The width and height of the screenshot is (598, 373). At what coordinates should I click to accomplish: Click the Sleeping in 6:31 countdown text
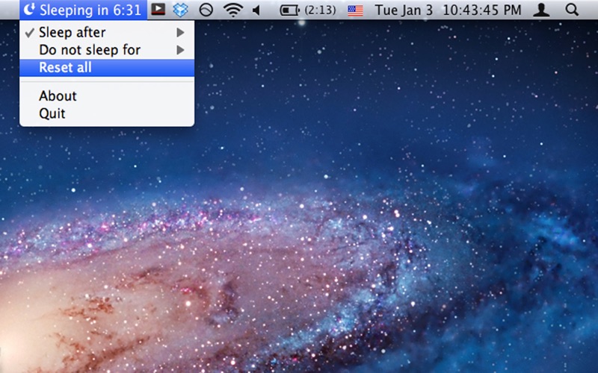[90, 10]
